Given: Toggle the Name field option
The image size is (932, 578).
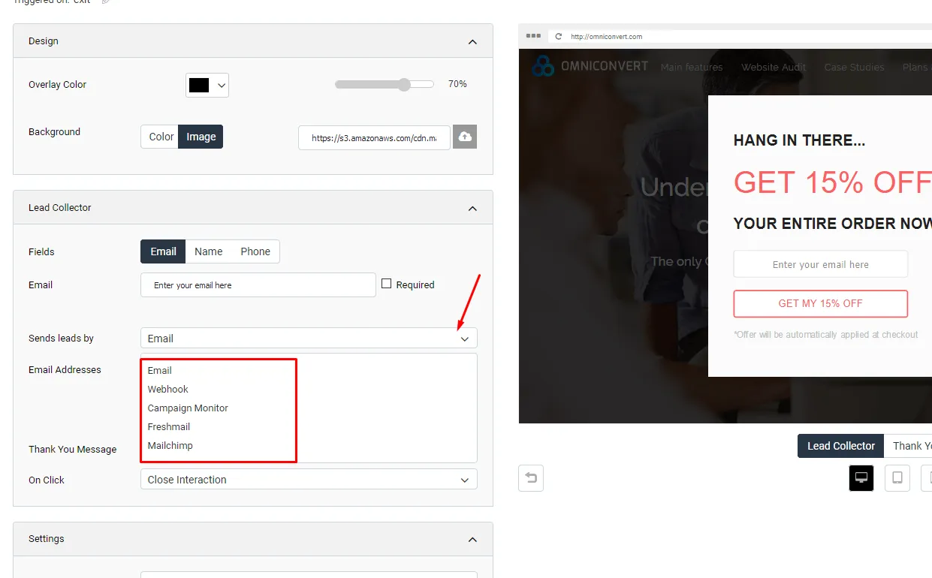Looking at the screenshot, I should 209,251.
